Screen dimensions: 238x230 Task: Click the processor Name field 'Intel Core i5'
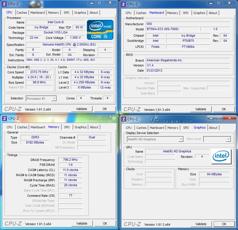pyautogui.click(x=55, y=22)
